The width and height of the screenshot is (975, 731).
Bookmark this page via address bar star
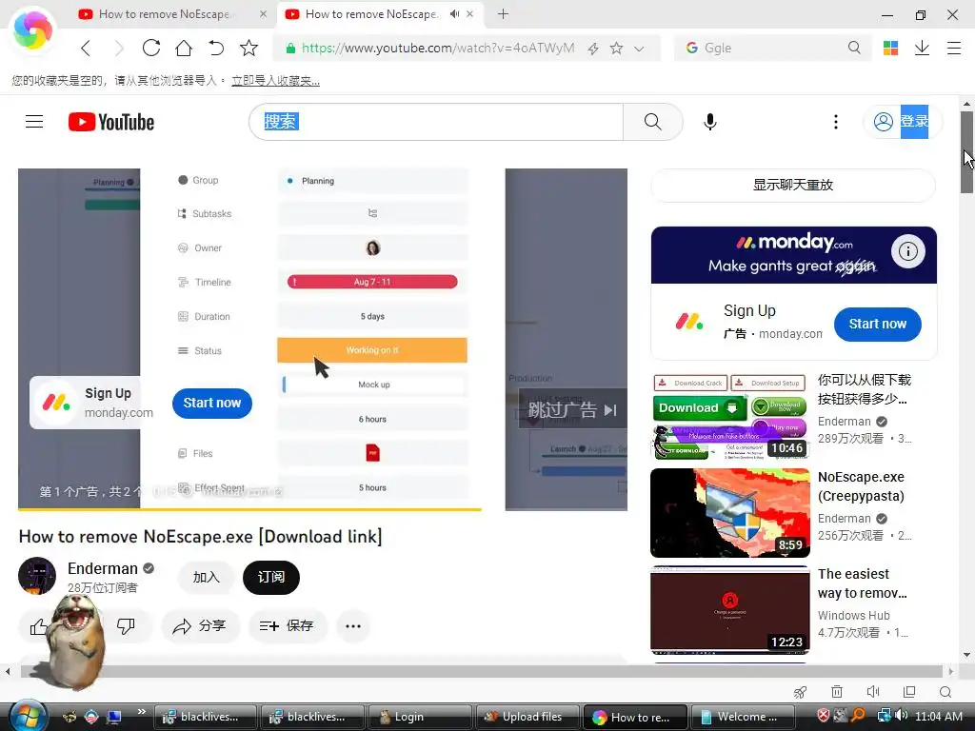[616, 48]
